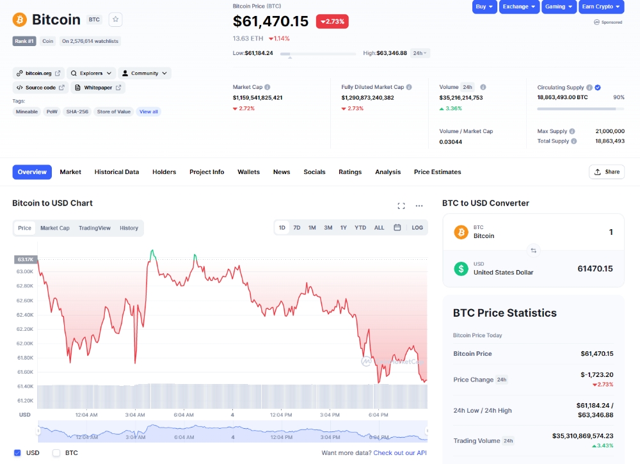
Task: Click the Max Supply info icon
Action: click(572, 131)
